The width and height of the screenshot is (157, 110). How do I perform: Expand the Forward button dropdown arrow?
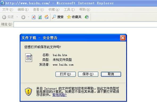tap(28, 17)
